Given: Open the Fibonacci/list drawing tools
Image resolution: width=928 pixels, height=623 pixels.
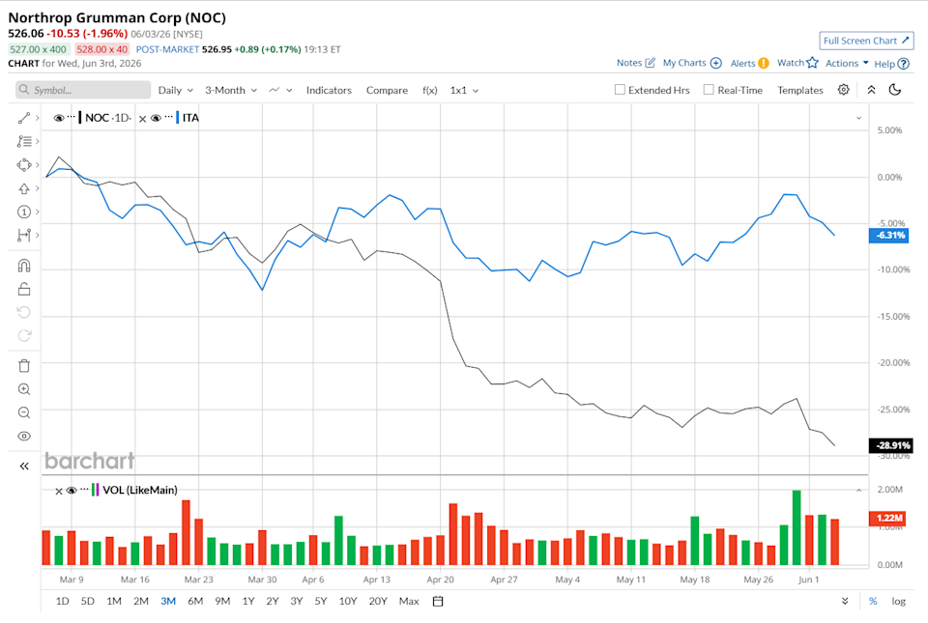Looking at the screenshot, I should click(23, 141).
